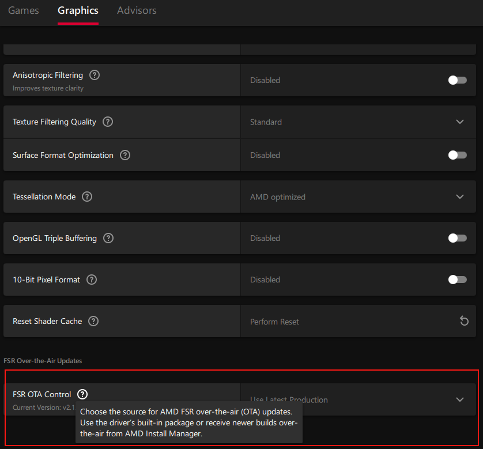
Task: Click FSR OTA Control help icon
Action: (82, 394)
